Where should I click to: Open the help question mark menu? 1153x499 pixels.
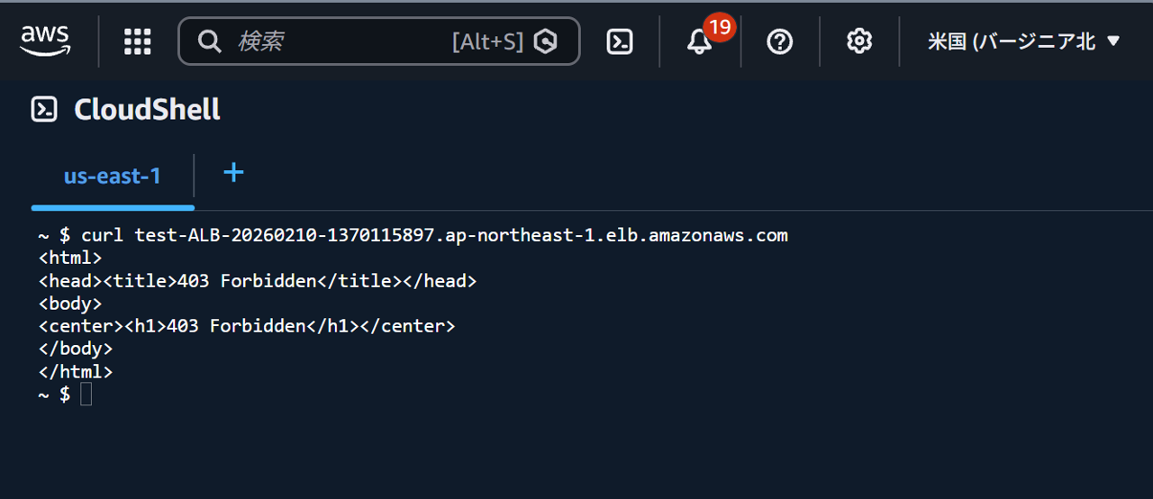pyautogui.click(x=779, y=41)
